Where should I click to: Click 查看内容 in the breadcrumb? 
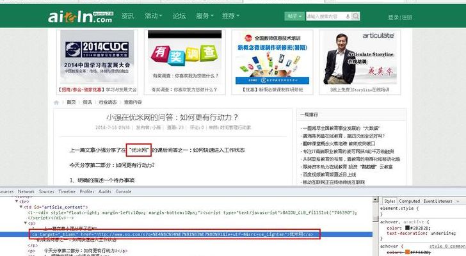click(133, 102)
